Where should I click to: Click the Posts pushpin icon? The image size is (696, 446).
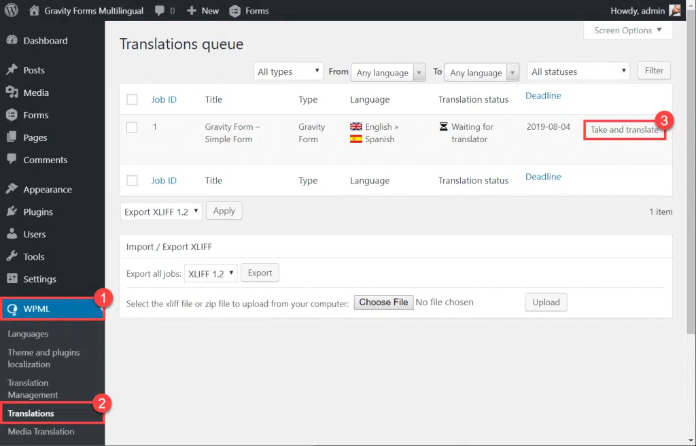12,69
